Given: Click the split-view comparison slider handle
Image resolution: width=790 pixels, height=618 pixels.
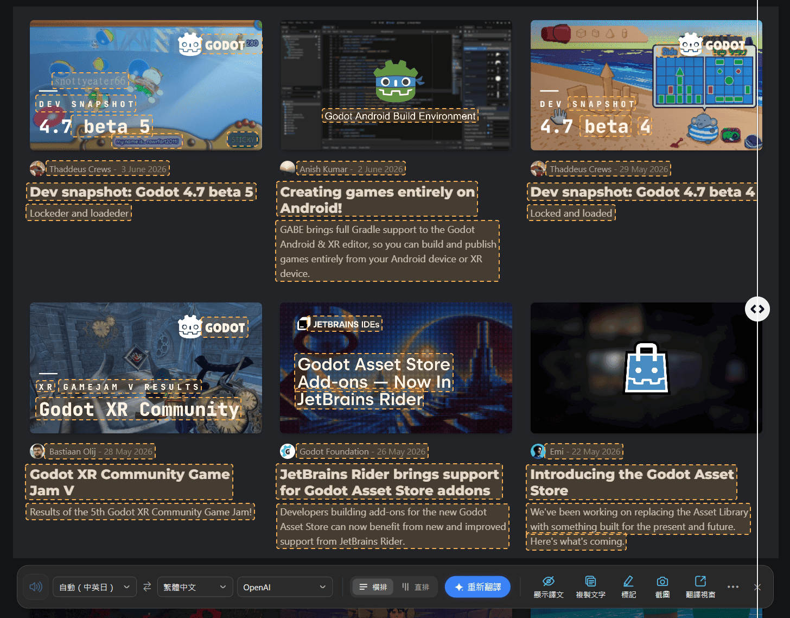Looking at the screenshot, I should [x=757, y=309].
